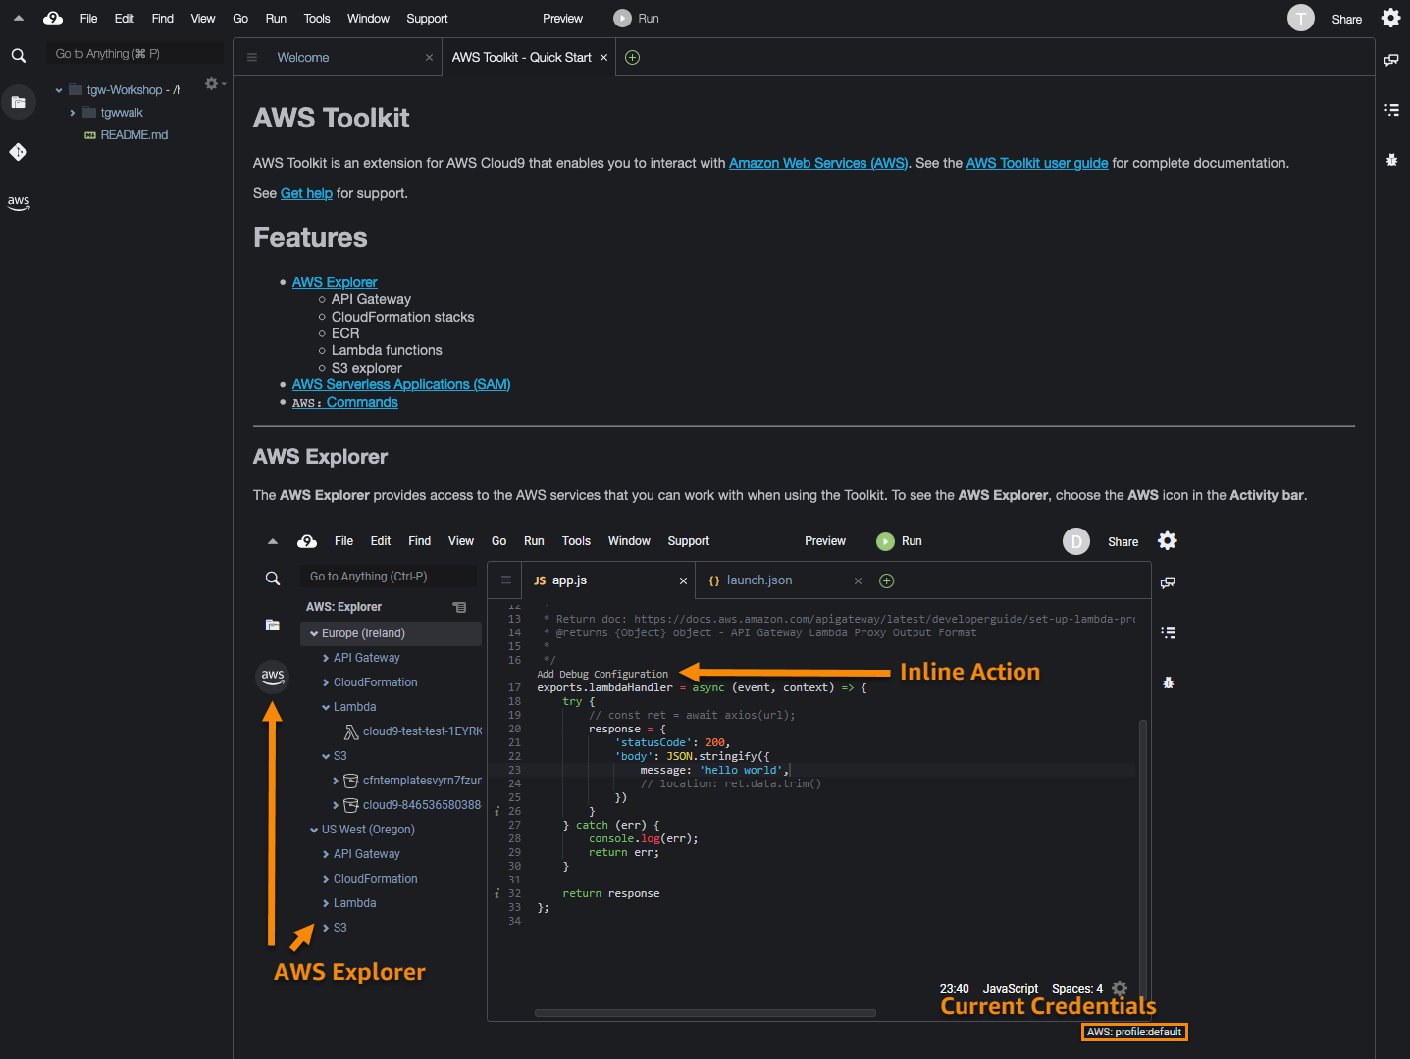Open the Debugger panel on right edge
This screenshot has width=1410, height=1059.
coord(1391,160)
